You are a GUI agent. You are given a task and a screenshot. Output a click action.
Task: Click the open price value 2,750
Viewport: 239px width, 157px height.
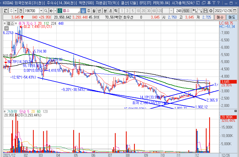[x=172, y=17]
